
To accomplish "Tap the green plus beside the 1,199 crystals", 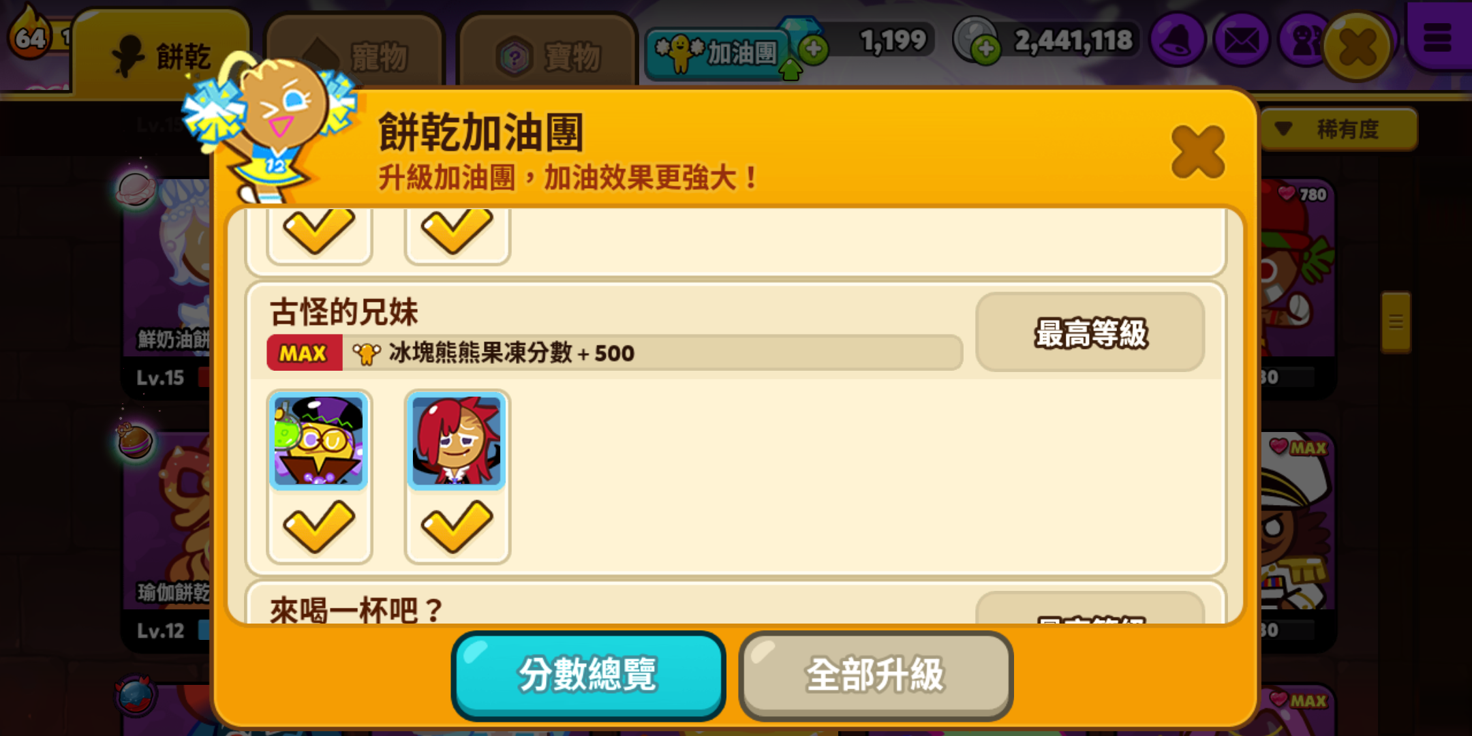I will pos(813,49).
